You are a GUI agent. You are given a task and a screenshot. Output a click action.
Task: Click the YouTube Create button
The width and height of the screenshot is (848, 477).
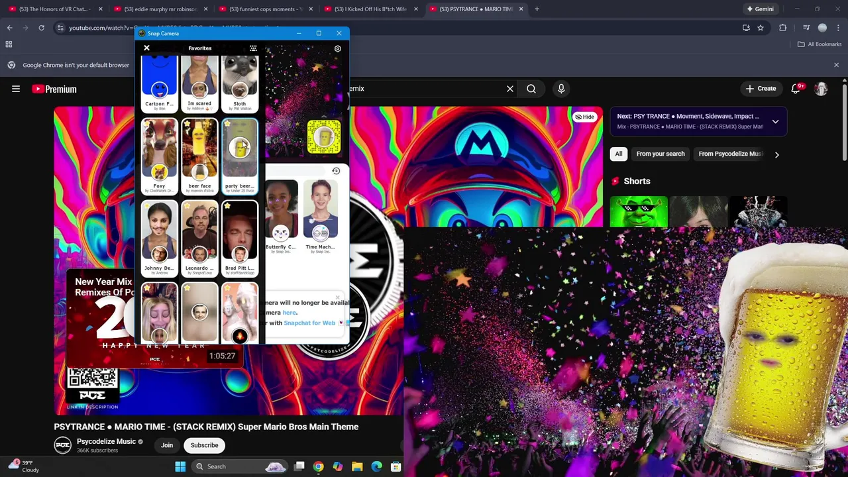pyautogui.click(x=760, y=88)
